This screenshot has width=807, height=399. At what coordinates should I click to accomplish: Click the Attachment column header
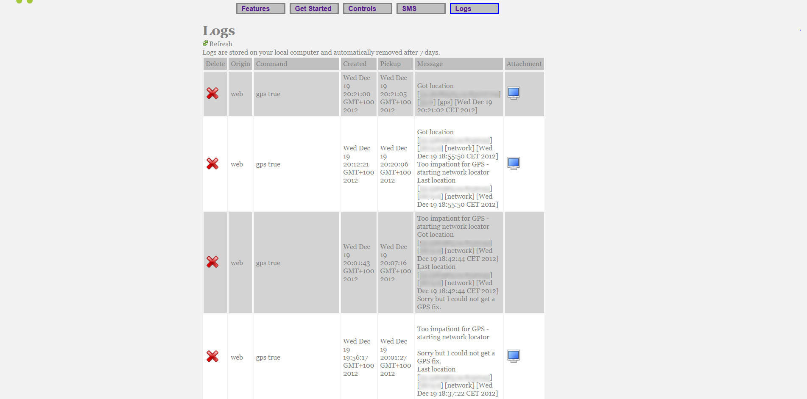coord(524,64)
